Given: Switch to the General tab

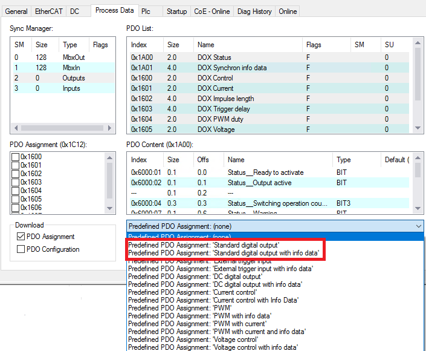Looking at the screenshot, I should point(16,11).
